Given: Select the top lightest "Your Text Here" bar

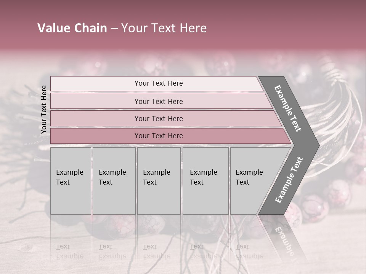Looking at the screenshot, I should (158, 84).
